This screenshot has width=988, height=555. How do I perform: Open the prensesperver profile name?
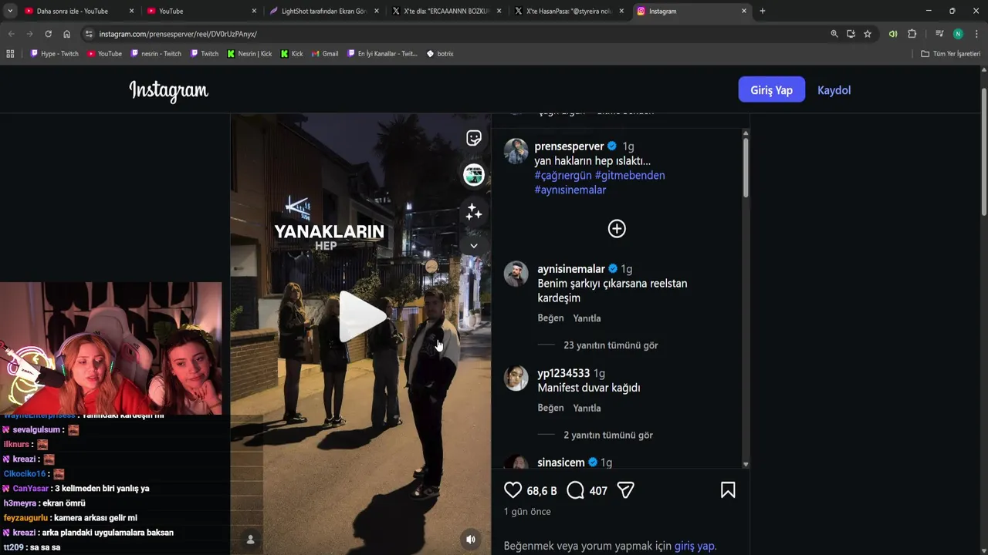[569, 146]
